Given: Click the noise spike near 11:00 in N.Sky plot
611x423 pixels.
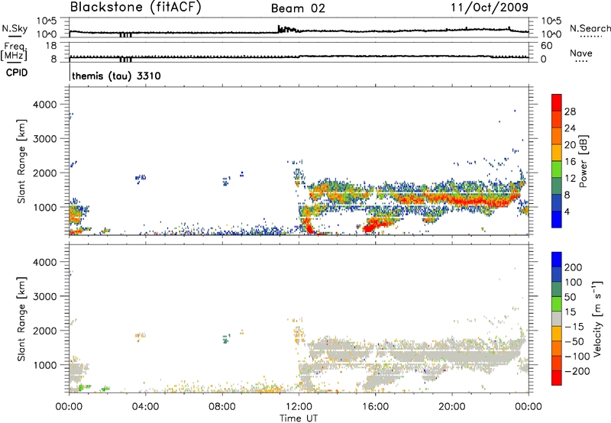Looking at the screenshot, I should pyautogui.click(x=280, y=29).
